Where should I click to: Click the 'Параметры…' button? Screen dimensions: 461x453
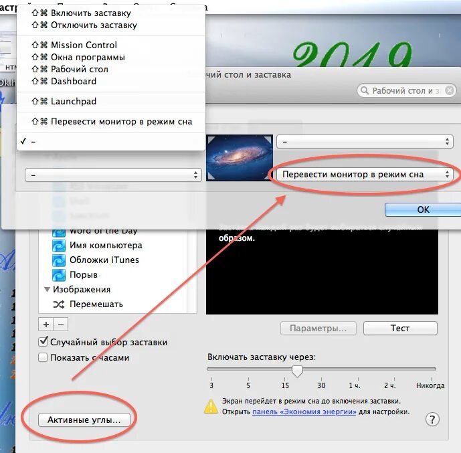coord(318,328)
